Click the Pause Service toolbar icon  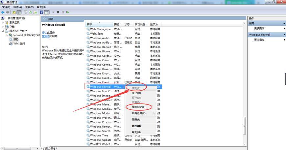point(62,12)
